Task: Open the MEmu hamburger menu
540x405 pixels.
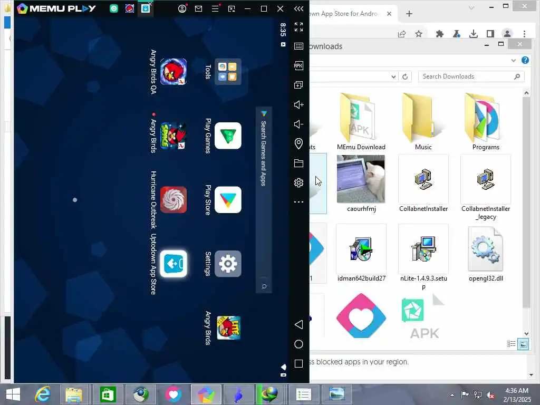Action: click(215, 8)
